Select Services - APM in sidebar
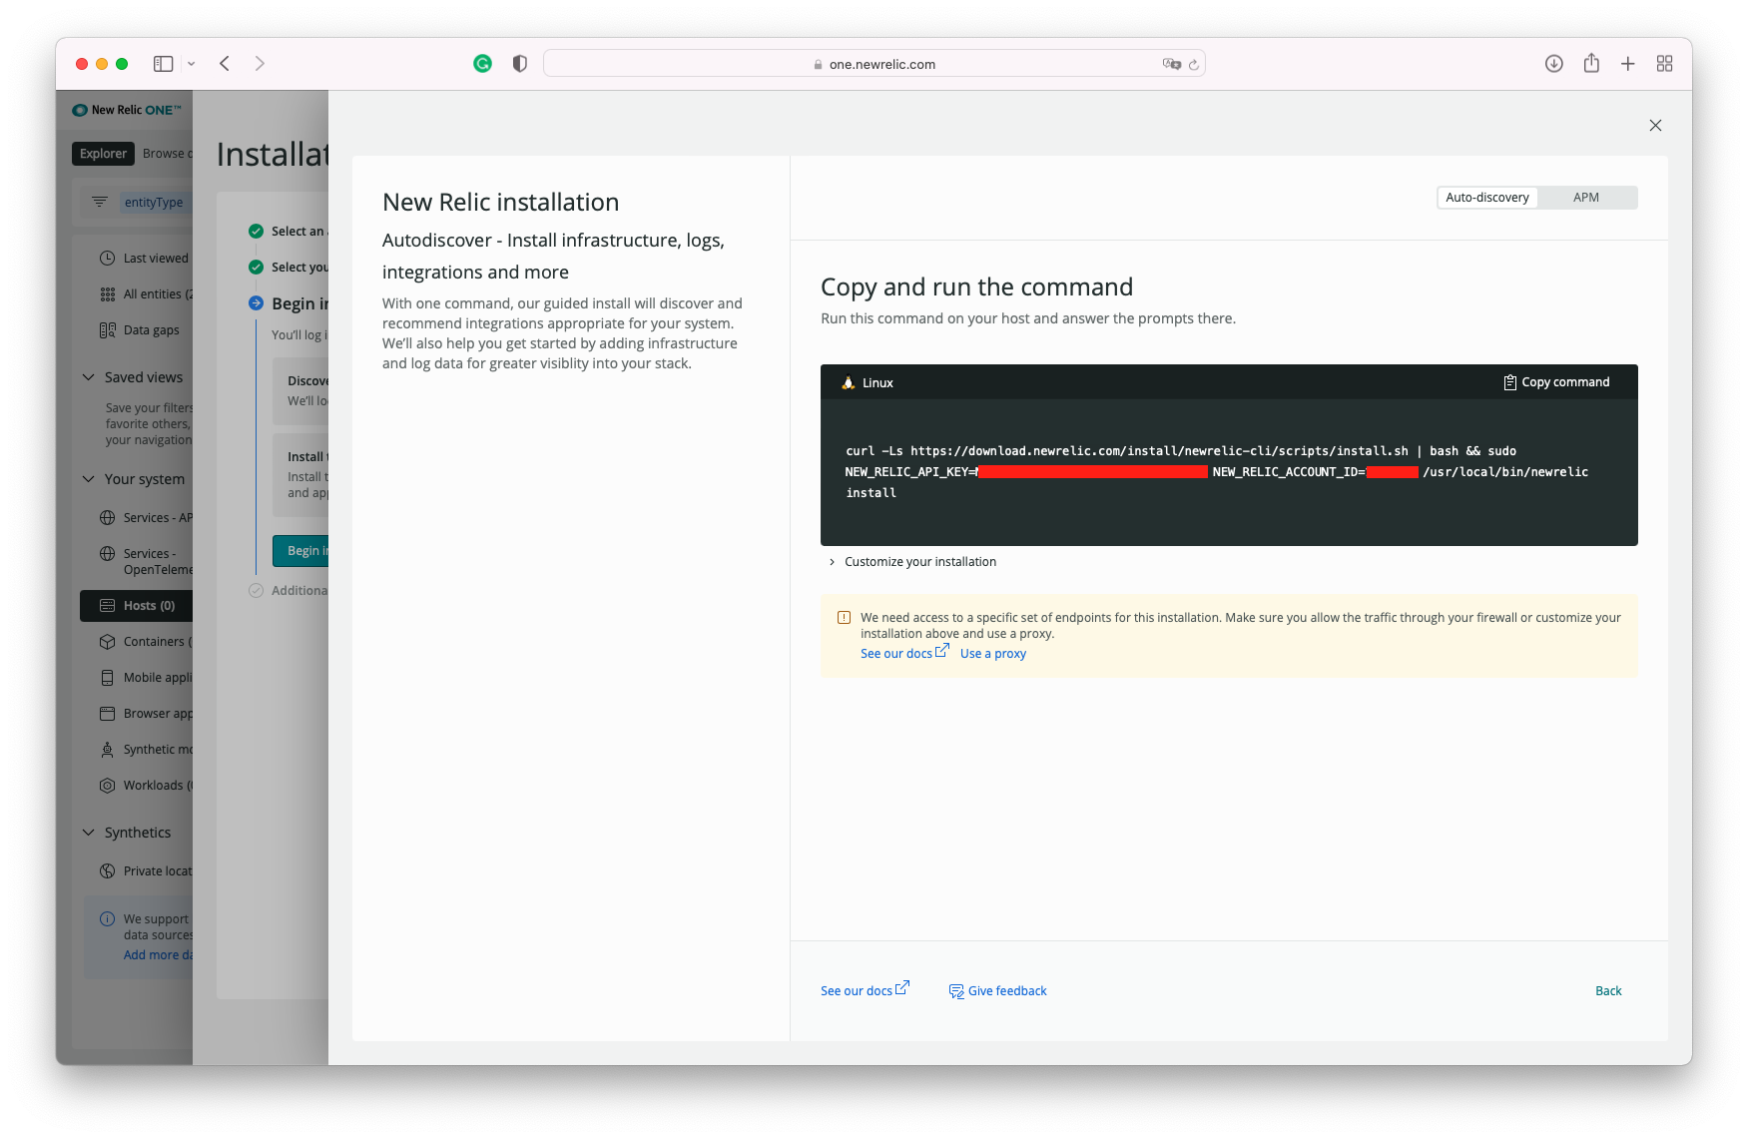The width and height of the screenshot is (1748, 1139). point(147,518)
